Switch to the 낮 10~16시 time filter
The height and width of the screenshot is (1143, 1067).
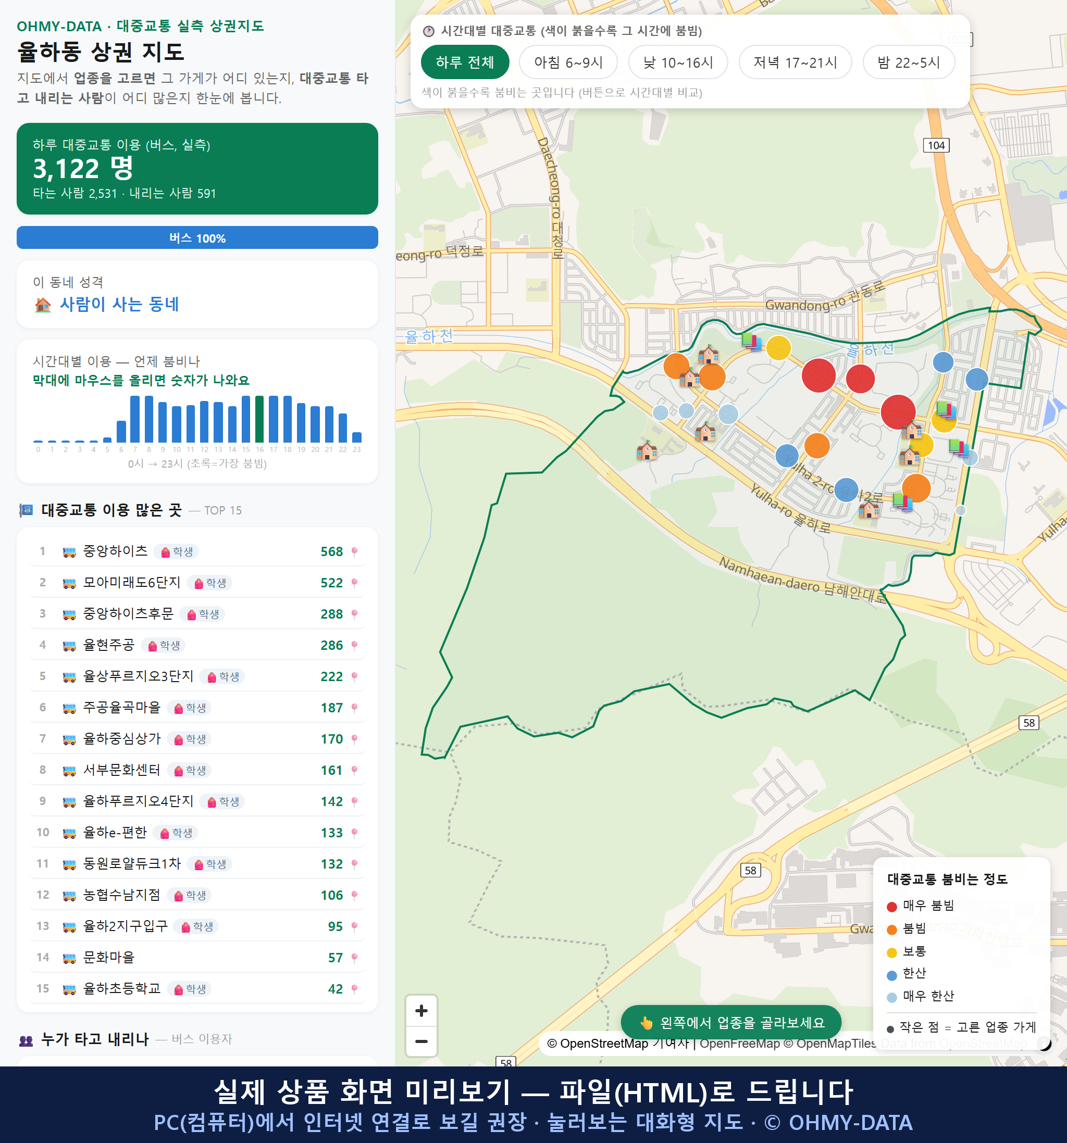click(x=678, y=62)
